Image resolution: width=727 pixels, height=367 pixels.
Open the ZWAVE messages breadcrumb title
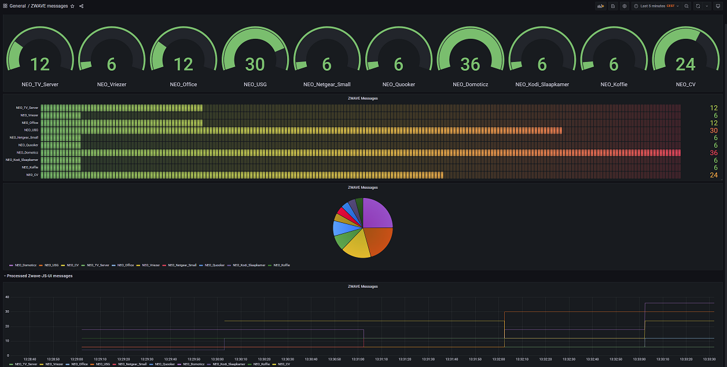click(49, 6)
